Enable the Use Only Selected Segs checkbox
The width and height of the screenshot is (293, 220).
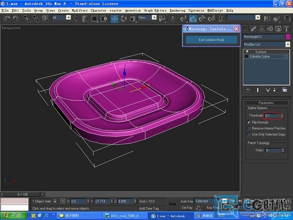[x=249, y=134]
